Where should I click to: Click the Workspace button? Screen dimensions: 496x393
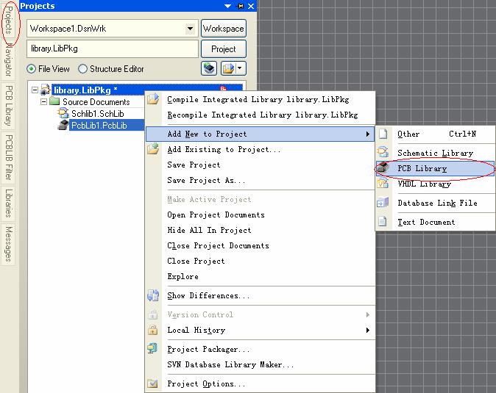pos(223,29)
